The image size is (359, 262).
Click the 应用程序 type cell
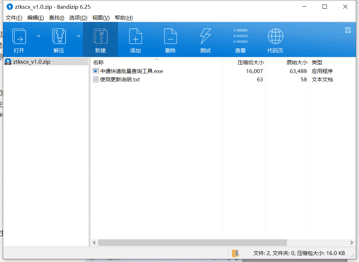[322, 71]
